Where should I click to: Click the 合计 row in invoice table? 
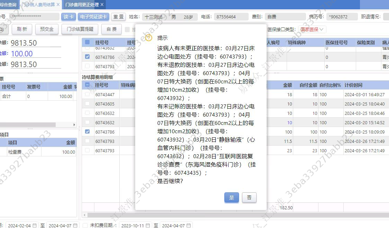[x=38, y=96]
